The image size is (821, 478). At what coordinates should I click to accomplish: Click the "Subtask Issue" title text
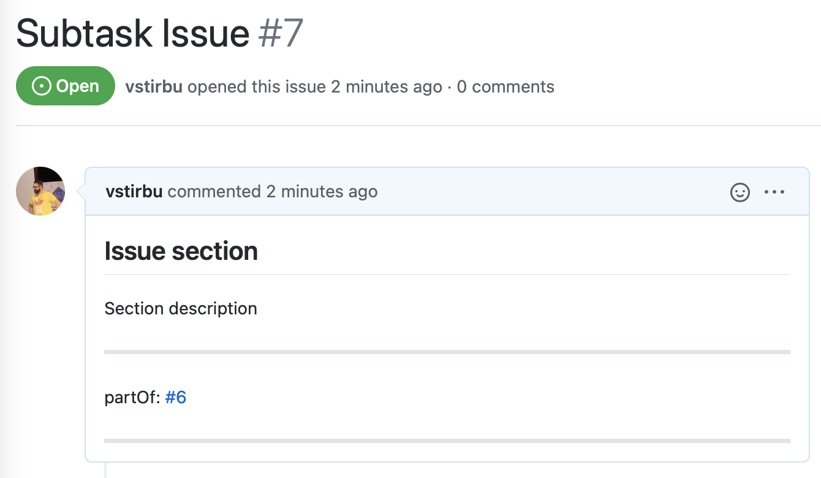[x=132, y=34]
